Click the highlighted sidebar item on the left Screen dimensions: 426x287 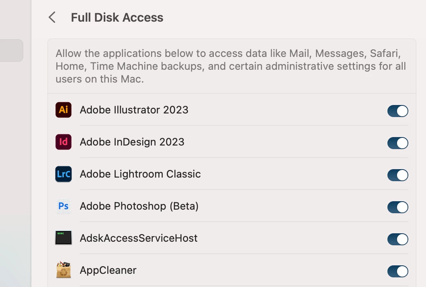(11, 51)
